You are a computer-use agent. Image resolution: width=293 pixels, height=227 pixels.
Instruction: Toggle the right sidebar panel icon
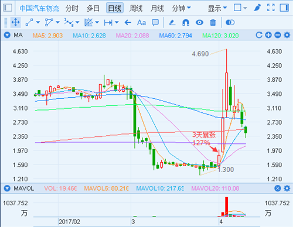284,8
